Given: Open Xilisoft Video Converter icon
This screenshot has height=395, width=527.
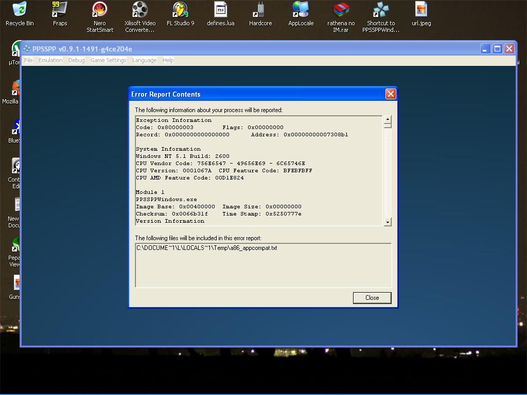Looking at the screenshot, I should [140, 10].
